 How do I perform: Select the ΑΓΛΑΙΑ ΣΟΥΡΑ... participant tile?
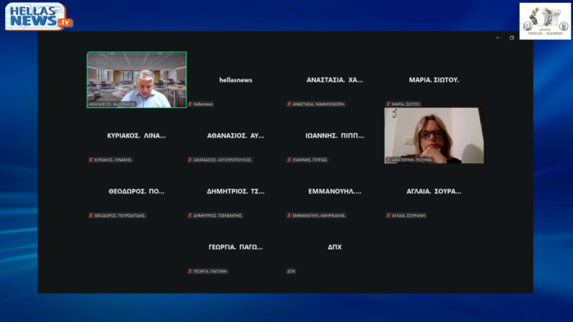434,191
